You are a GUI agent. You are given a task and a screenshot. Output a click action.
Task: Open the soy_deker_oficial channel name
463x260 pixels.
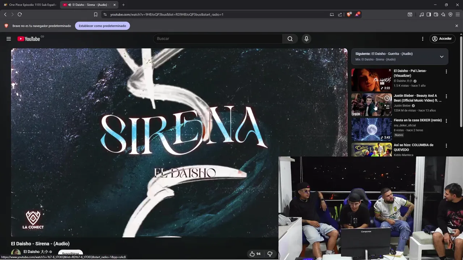click(405, 125)
